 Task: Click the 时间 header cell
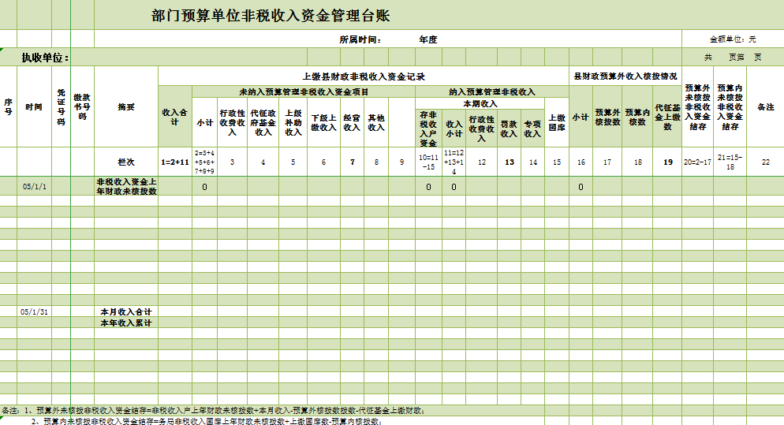click(34, 106)
